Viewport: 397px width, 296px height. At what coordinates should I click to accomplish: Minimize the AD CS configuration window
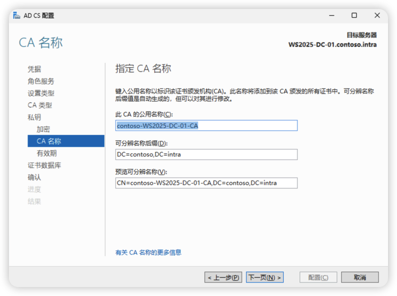coord(331,15)
